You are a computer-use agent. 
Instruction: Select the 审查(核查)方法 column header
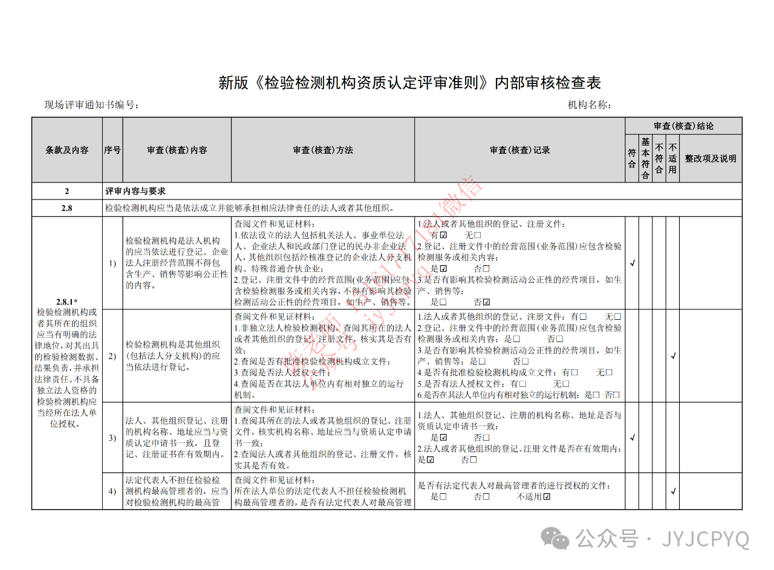[323, 150]
